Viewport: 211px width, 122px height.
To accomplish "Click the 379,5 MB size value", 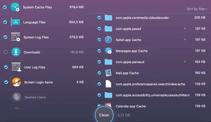I will click(x=76, y=37).
